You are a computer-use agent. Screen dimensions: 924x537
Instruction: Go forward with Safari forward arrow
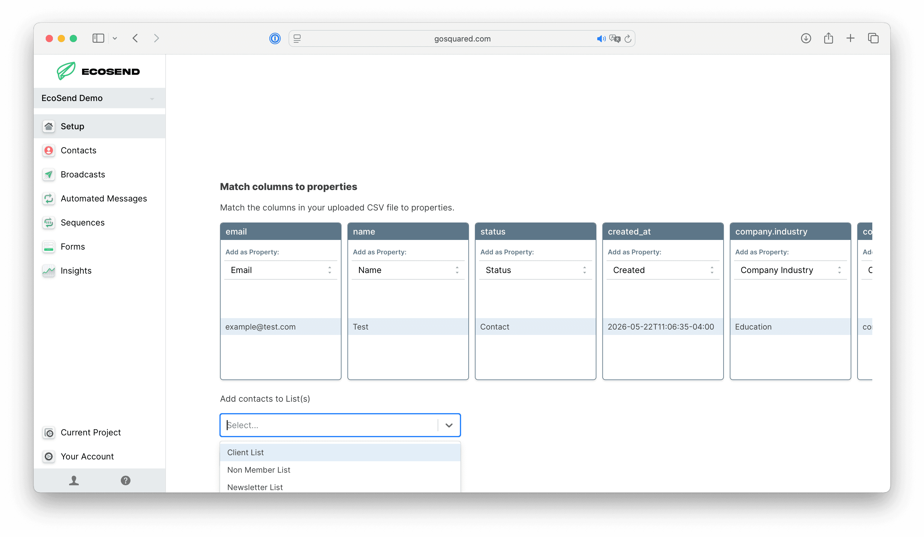pos(157,38)
